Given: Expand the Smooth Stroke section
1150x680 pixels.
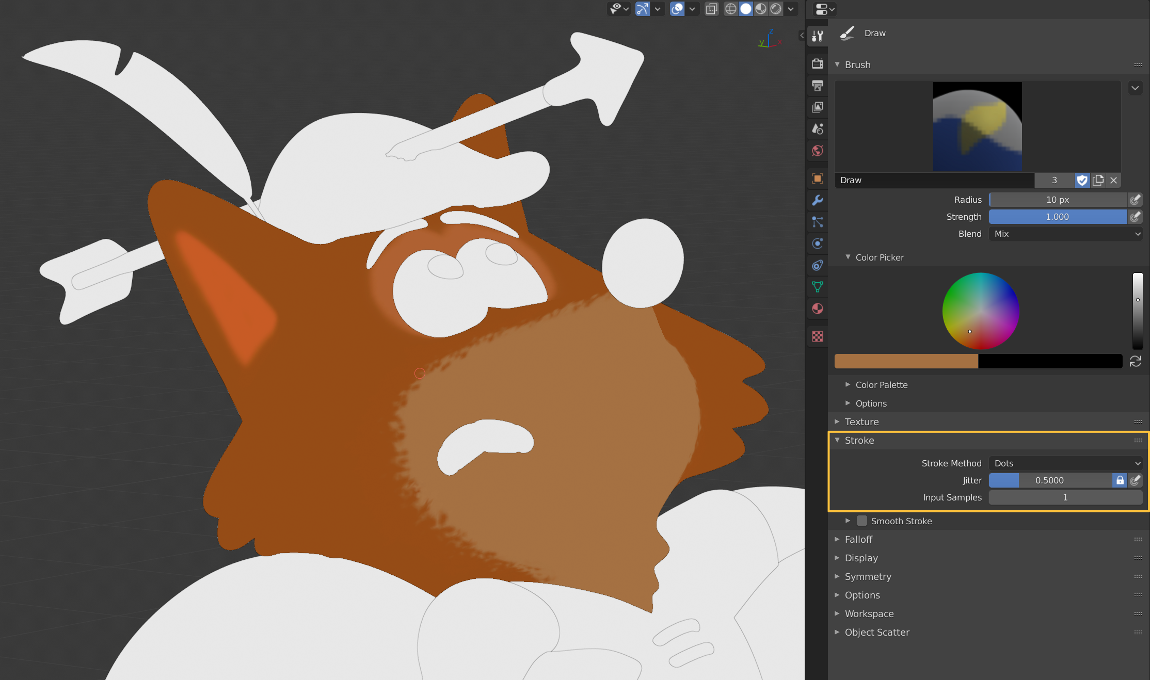Looking at the screenshot, I should pos(901,521).
